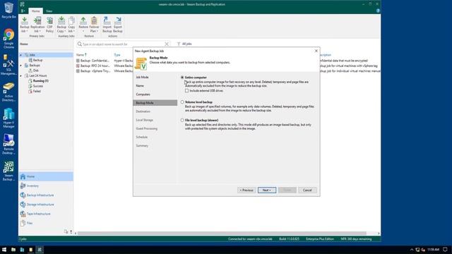Screen dimensions: 452x254
Task: Open Veeam Backup desktop icon
Action: pos(8,171)
